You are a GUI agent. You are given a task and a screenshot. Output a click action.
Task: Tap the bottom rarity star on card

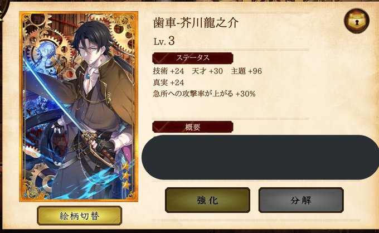click(126, 185)
